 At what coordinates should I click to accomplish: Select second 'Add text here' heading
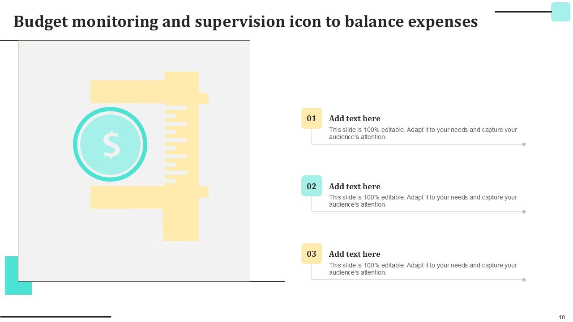(355, 186)
